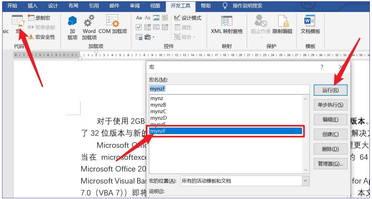Insert picture content control
The image size is (372, 199).
pos(156,18)
